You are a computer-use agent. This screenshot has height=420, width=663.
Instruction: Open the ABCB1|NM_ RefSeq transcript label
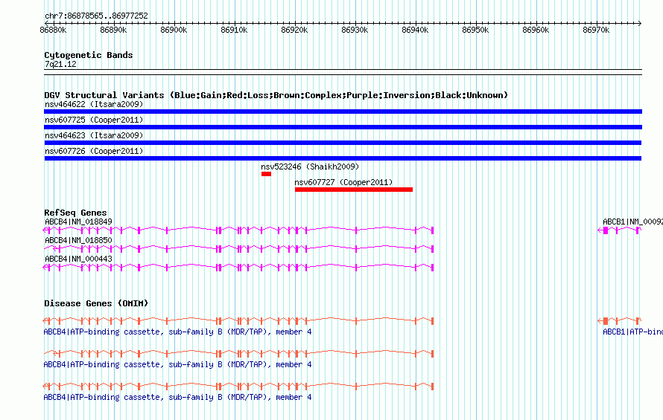point(632,222)
